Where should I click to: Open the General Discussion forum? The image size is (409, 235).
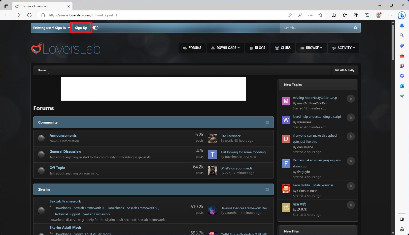(65, 152)
